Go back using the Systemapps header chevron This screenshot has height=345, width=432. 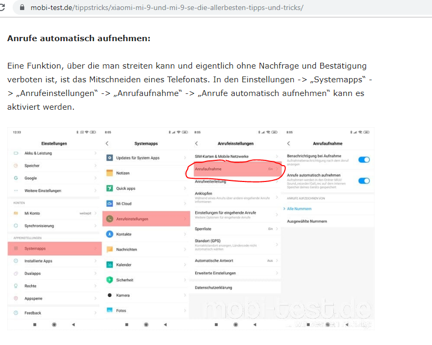107,143
